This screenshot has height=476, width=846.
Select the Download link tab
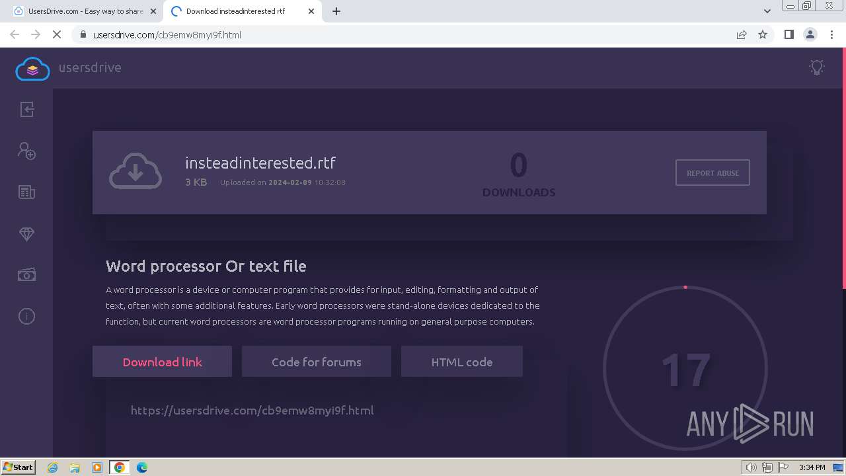pos(162,362)
